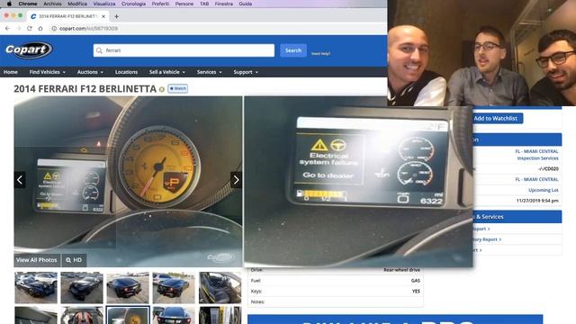Open the Archivio menu
The image size is (576, 324).
click(52, 4)
